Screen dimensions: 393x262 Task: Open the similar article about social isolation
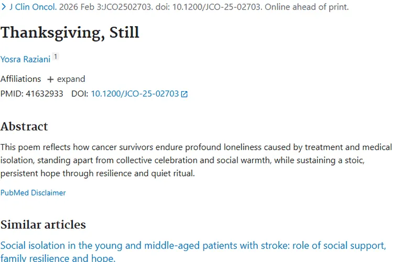pos(193,246)
